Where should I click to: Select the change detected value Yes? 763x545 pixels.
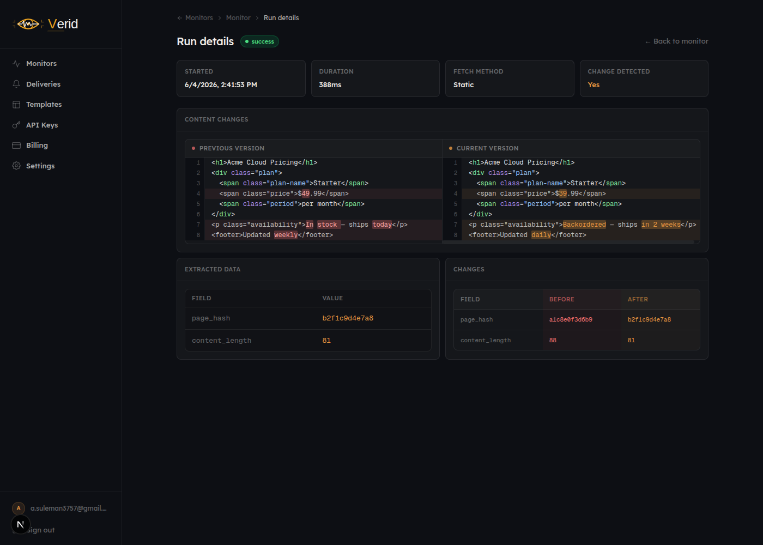coord(594,85)
